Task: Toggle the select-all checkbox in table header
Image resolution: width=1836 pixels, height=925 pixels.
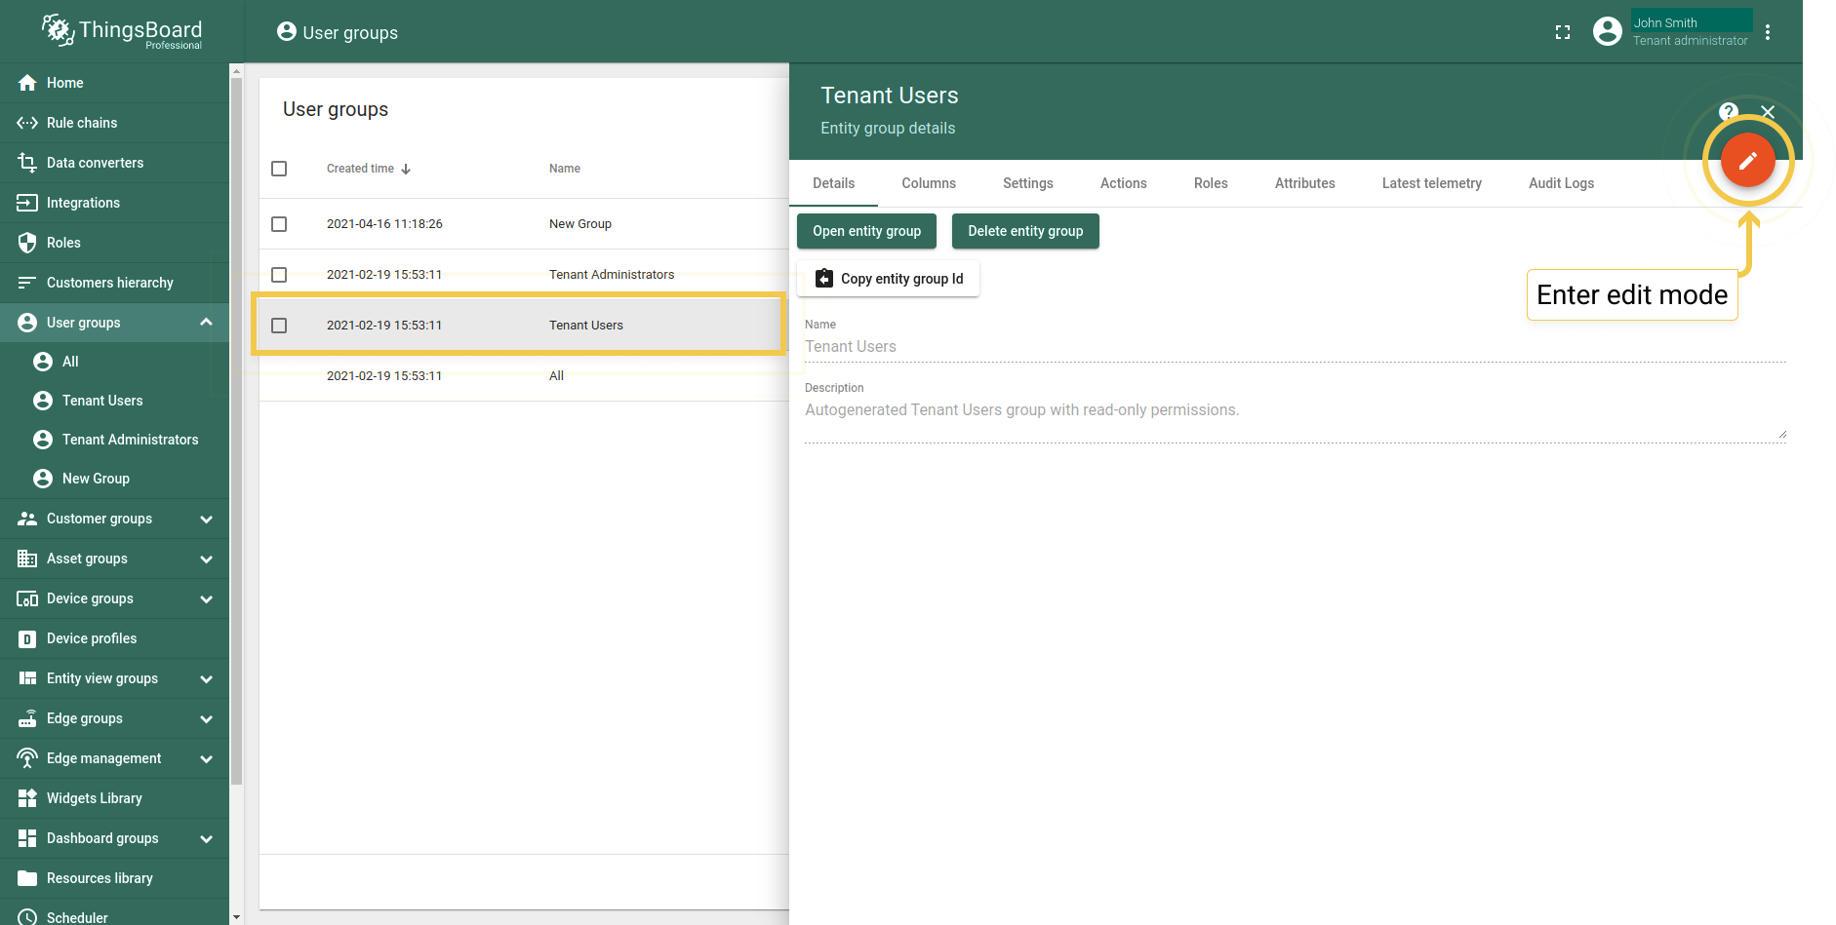Action: 279,169
